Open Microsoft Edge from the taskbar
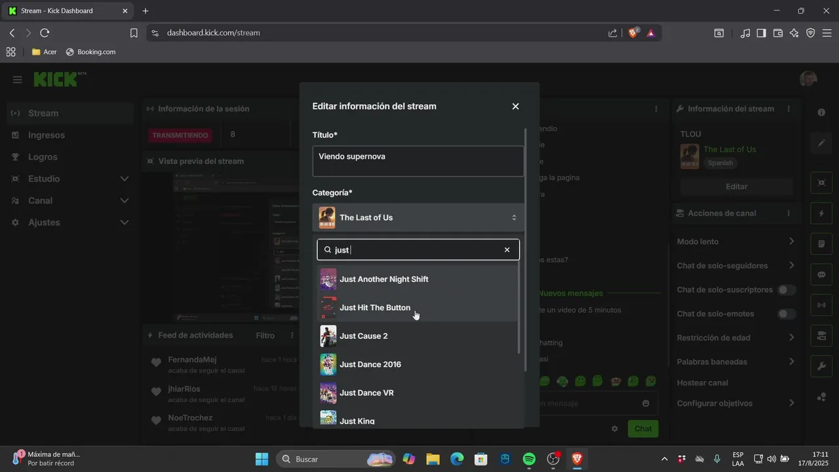The image size is (839, 472). [457, 459]
